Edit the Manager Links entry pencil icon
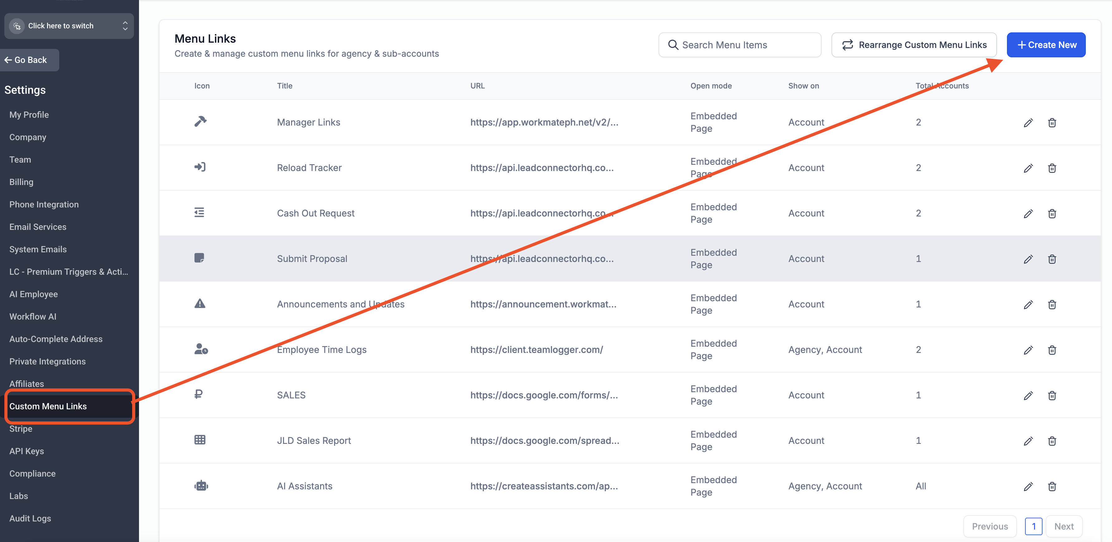This screenshot has height=542, width=1112. pyautogui.click(x=1028, y=122)
